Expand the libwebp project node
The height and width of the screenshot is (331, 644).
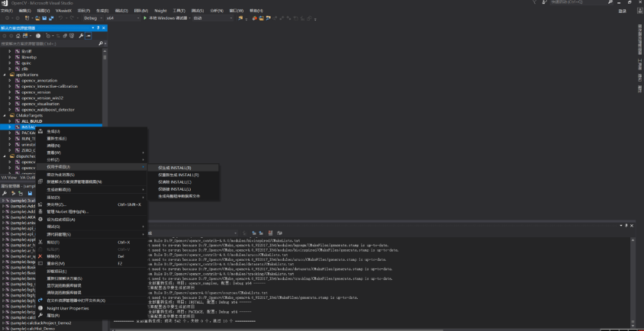pos(10,57)
